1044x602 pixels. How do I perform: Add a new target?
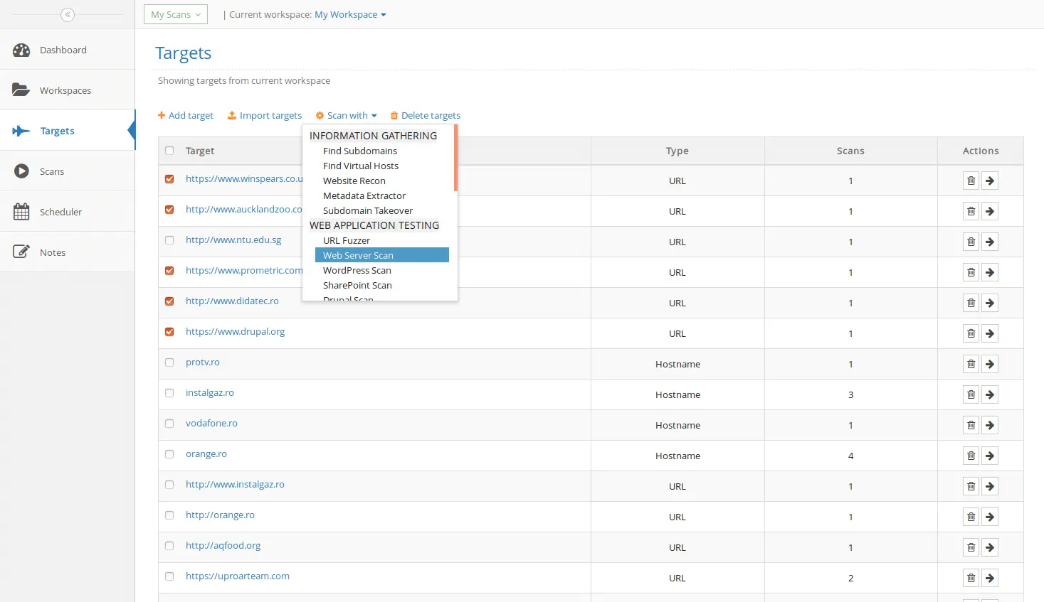(x=186, y=115)
